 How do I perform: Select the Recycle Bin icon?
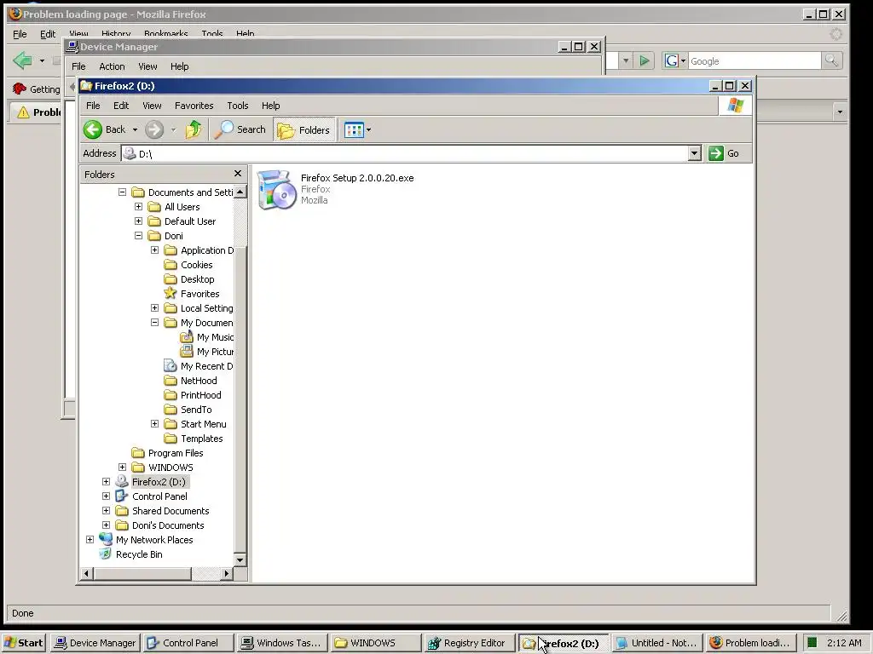[106, 554]
